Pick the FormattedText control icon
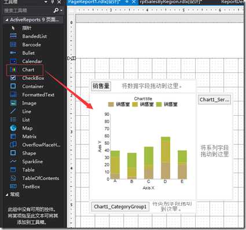 coord(13,94)
